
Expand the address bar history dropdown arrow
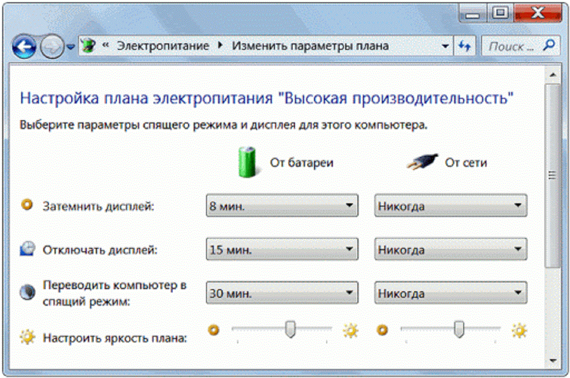pyautogui.click(x=445, y=47)
